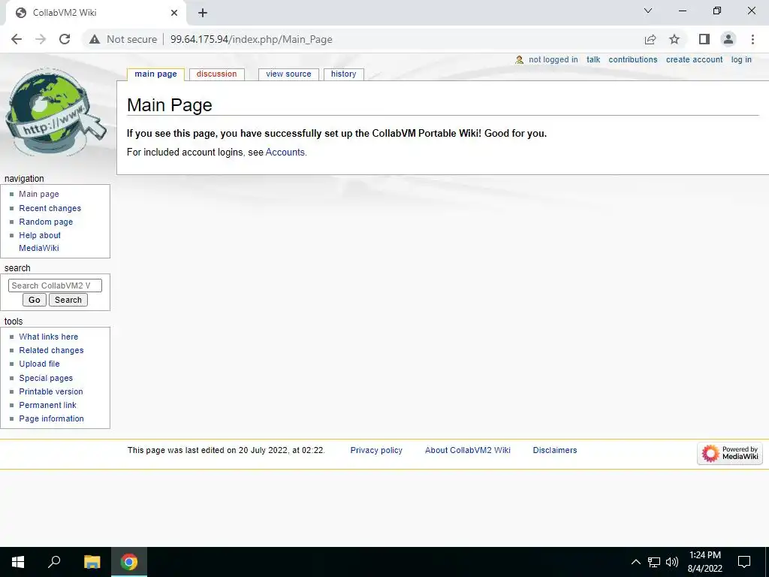Open the tab search chevron

(x=648, y=11)
